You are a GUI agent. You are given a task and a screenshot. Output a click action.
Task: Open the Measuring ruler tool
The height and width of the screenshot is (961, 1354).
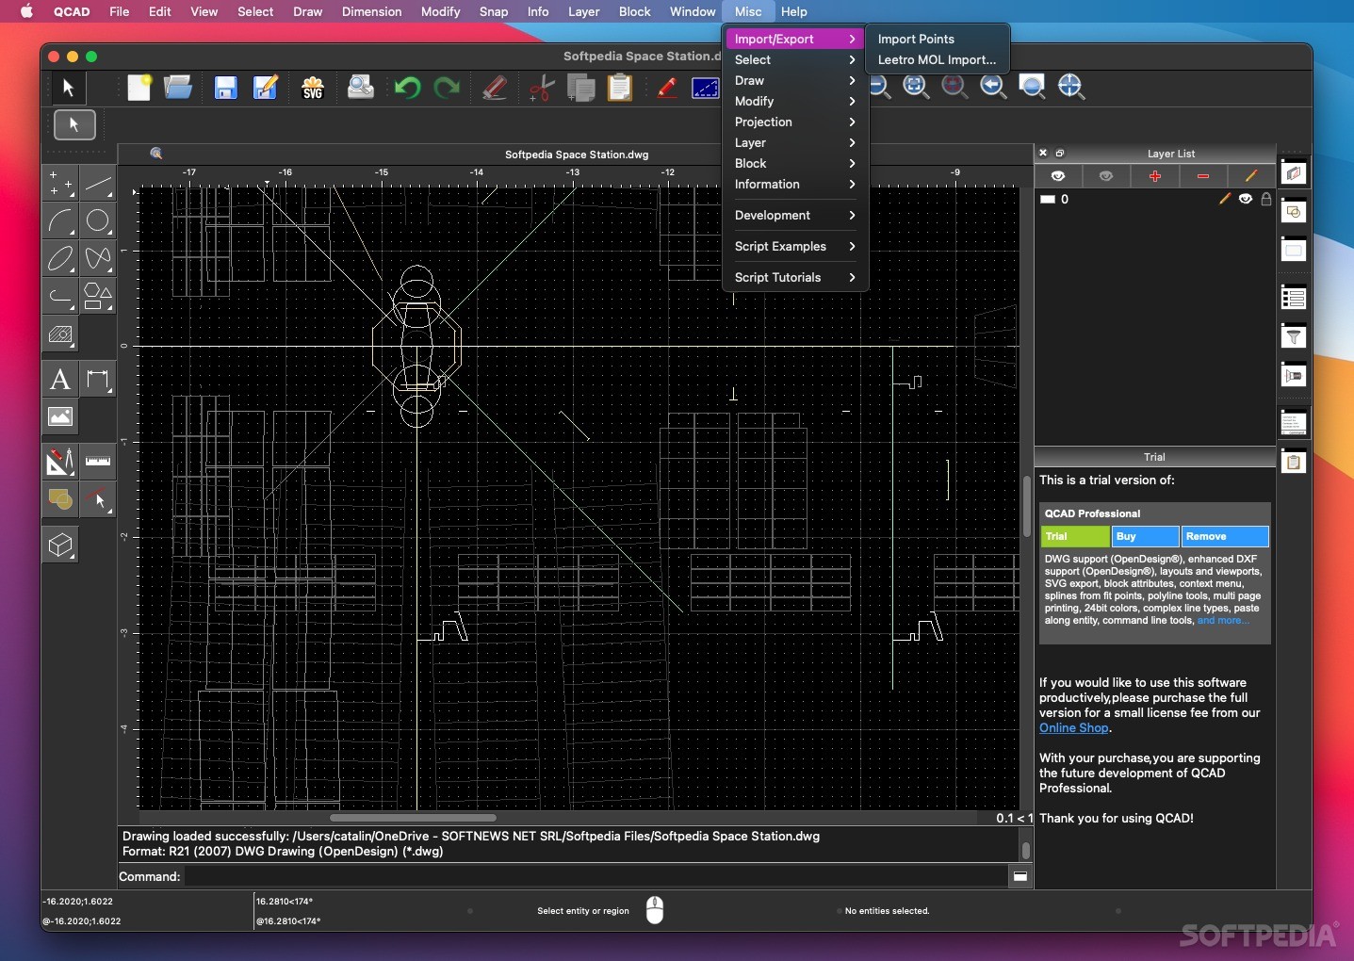point(98,462)
